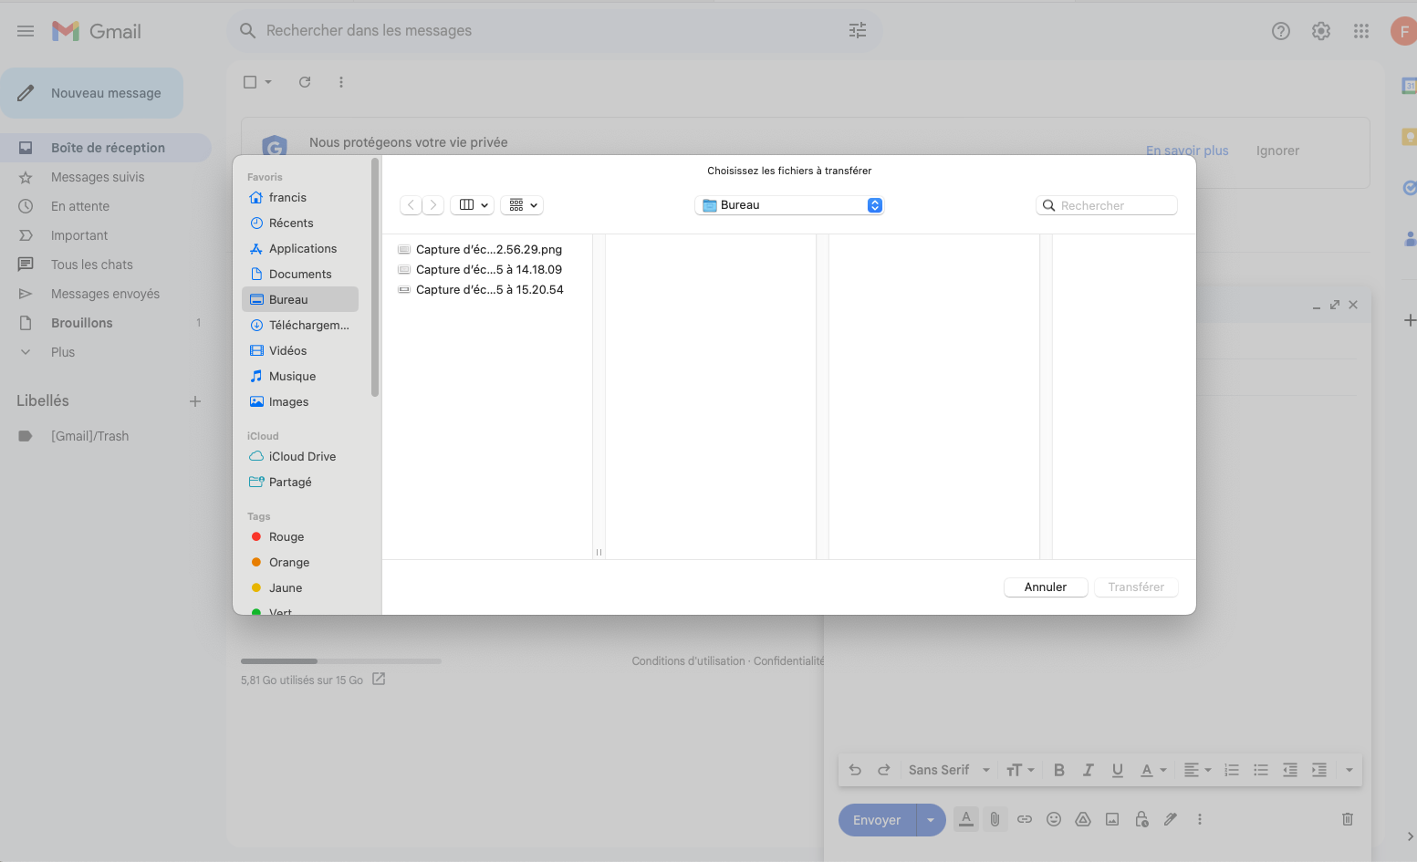Viewport: 1417px width, 862px height.
Task: Discard draft with trash icon
Action: coord(1347,819)
